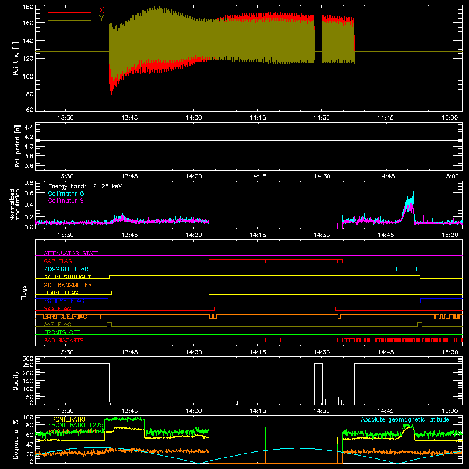
Task: Click the 60 tick on Pointing axis
Action: [x=30, y=110]
